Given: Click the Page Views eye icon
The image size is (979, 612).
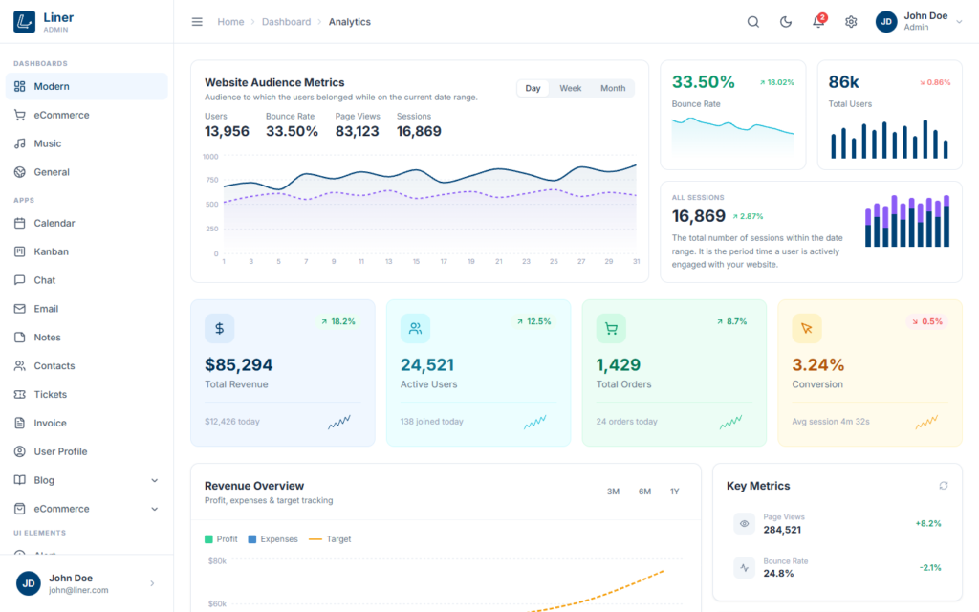Looking at the screenshot, I should tap(744, 523).
